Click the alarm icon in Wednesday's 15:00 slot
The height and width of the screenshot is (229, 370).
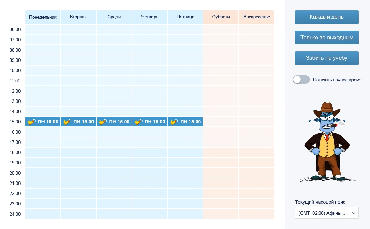103,122
